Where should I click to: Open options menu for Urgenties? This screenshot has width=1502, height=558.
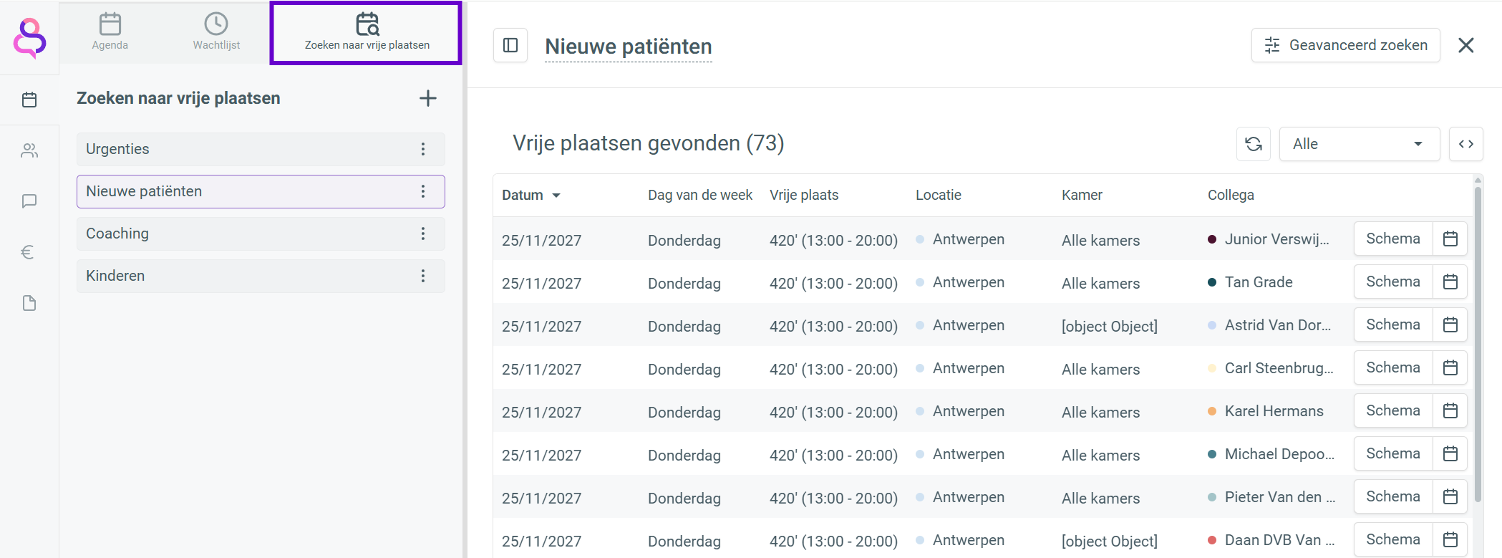423,149
